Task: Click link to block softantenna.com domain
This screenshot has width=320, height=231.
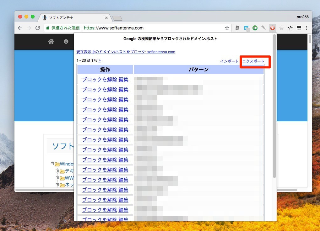Action: pos(126,52)
